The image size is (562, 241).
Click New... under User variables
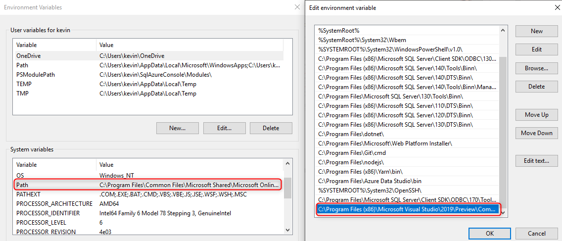(x=178, y=128)
